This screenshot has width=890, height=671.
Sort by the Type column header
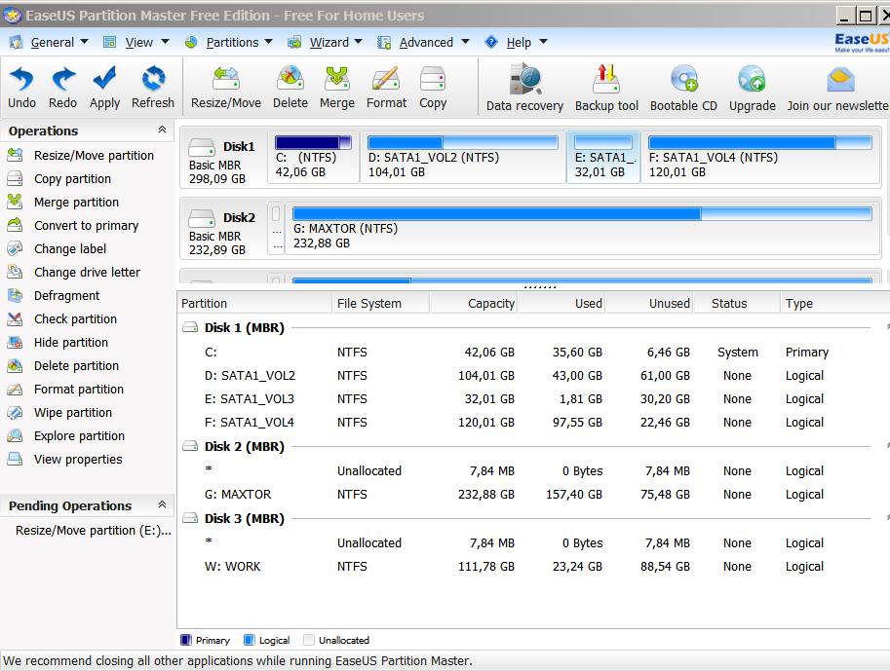click(835, 304)
